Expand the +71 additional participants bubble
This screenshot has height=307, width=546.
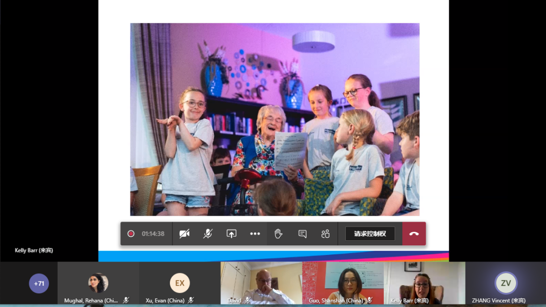point(39,283)
